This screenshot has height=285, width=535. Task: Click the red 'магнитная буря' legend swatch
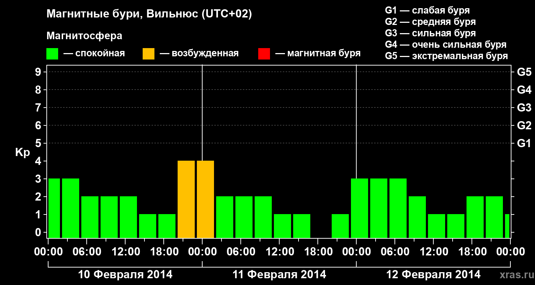pyautogui.click(x=264, y=53)
